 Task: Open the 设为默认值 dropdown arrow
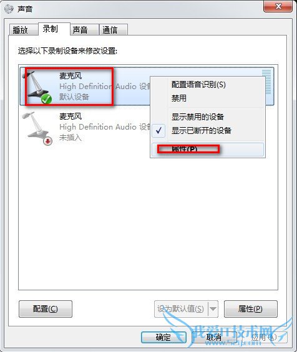tap(213, 309)
